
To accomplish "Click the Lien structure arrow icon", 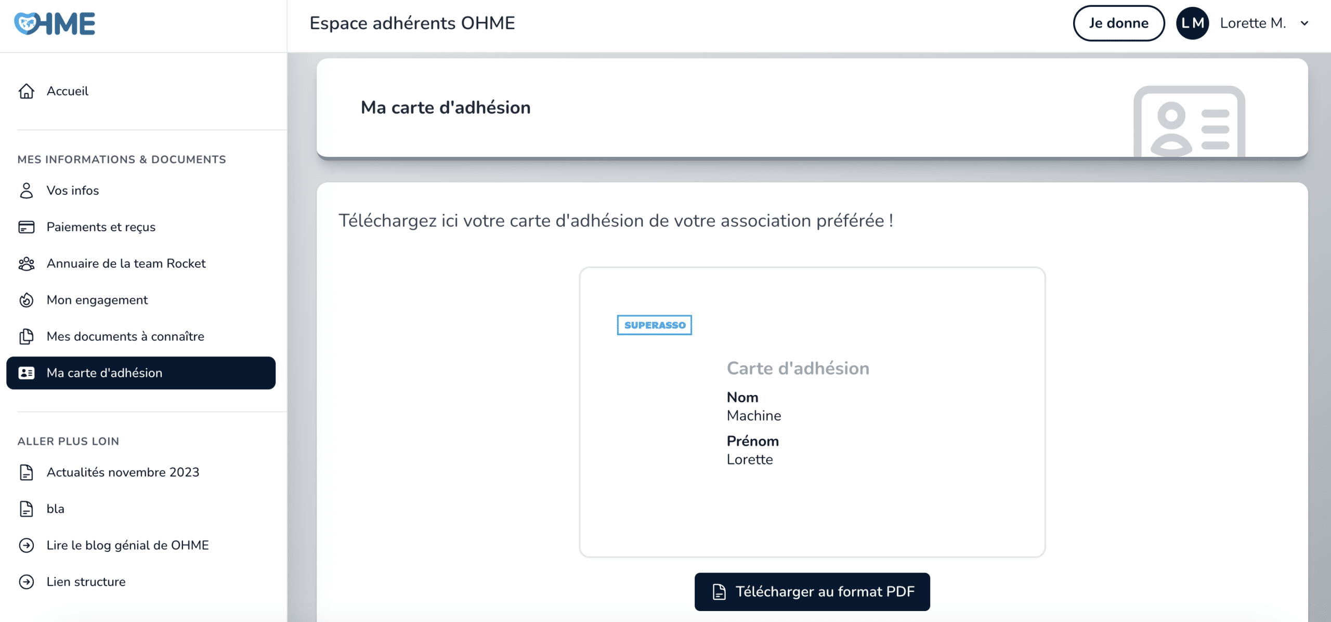I will tap(27, 582).
